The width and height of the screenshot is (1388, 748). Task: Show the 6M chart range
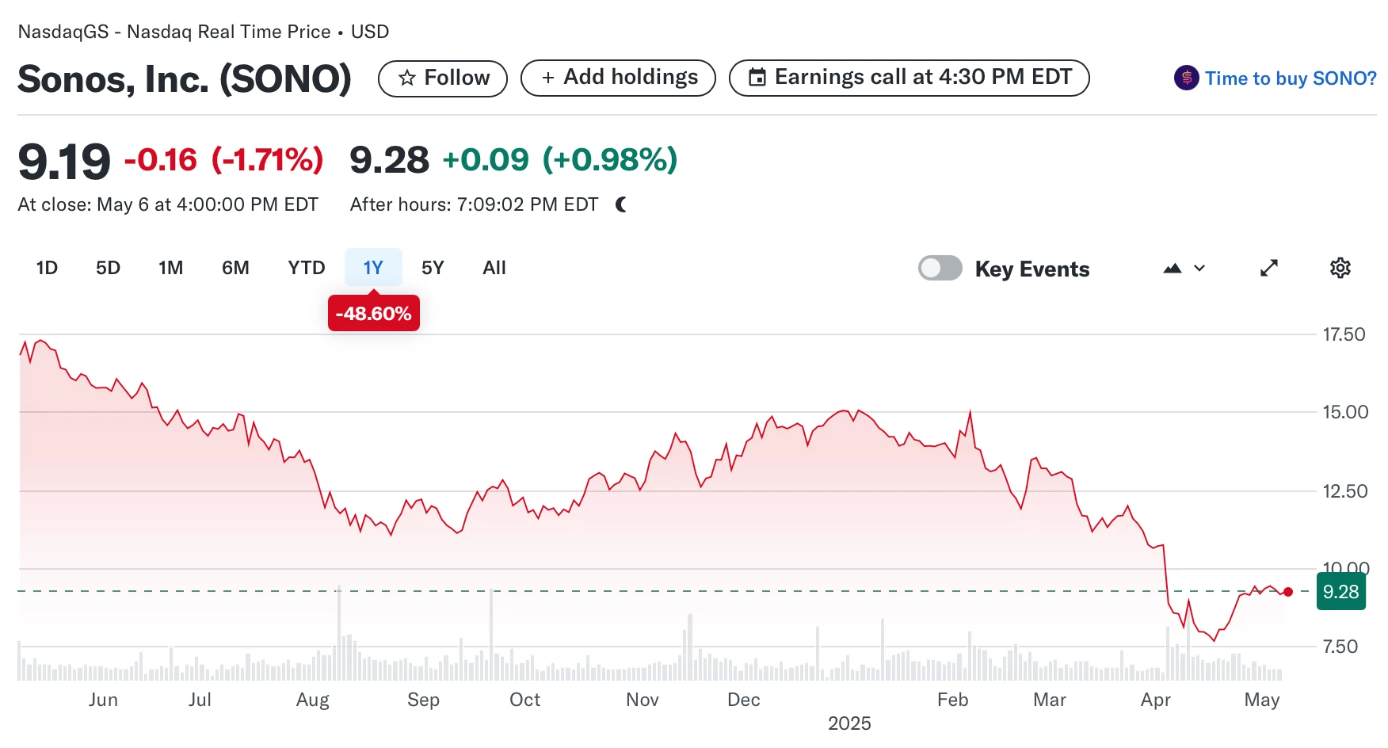pyautogui.click(x=235, y=268)
